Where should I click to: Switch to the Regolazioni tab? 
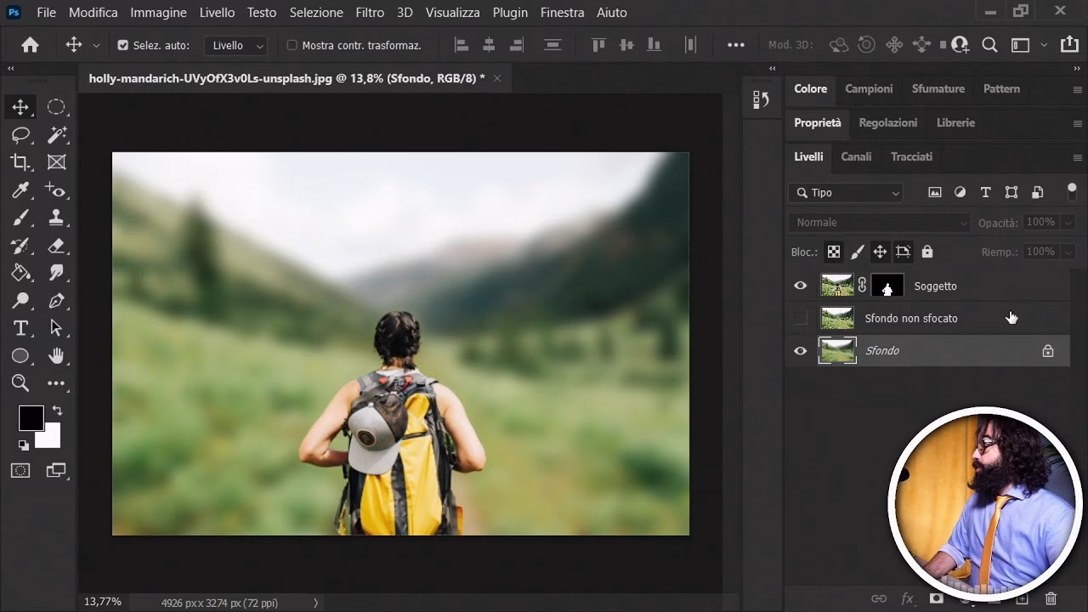pos(888,122)
